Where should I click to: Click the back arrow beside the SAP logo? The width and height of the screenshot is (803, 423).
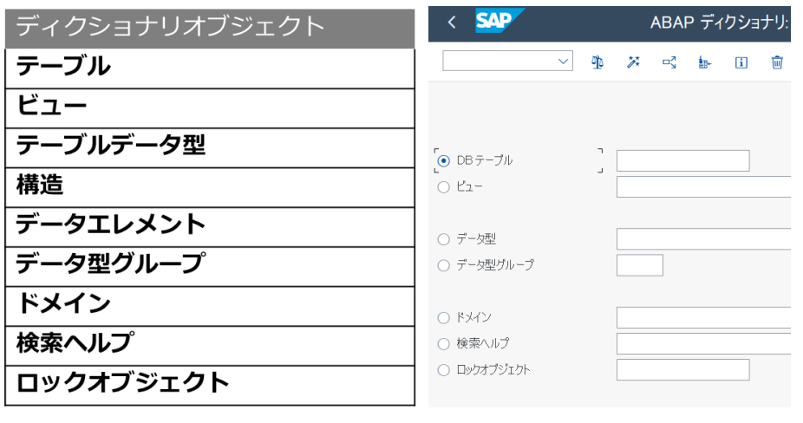(452, 22)
